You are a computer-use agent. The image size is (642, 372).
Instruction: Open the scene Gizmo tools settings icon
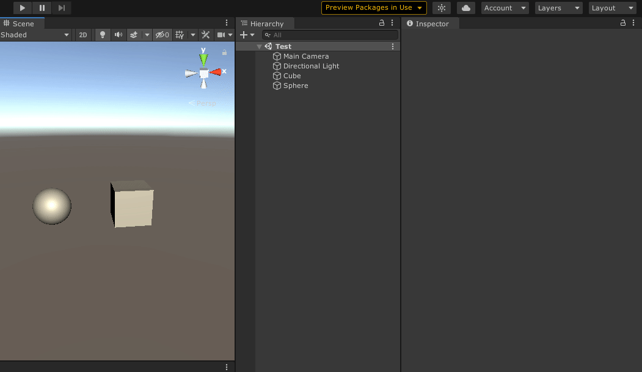[x=206, y=35]
